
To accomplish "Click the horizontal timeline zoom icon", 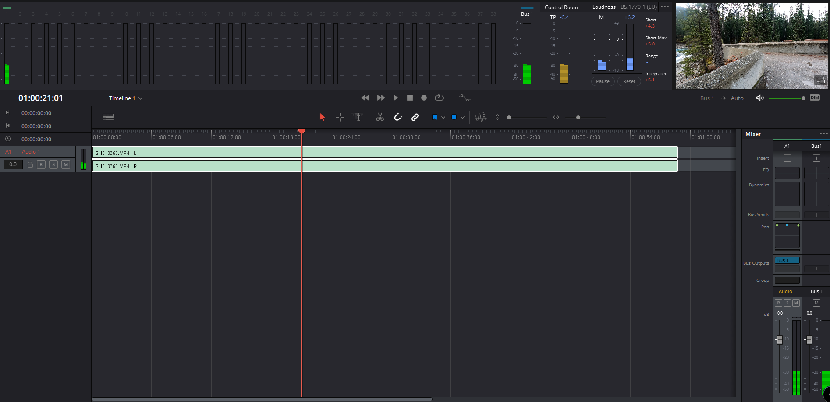I will coord(556,117).
